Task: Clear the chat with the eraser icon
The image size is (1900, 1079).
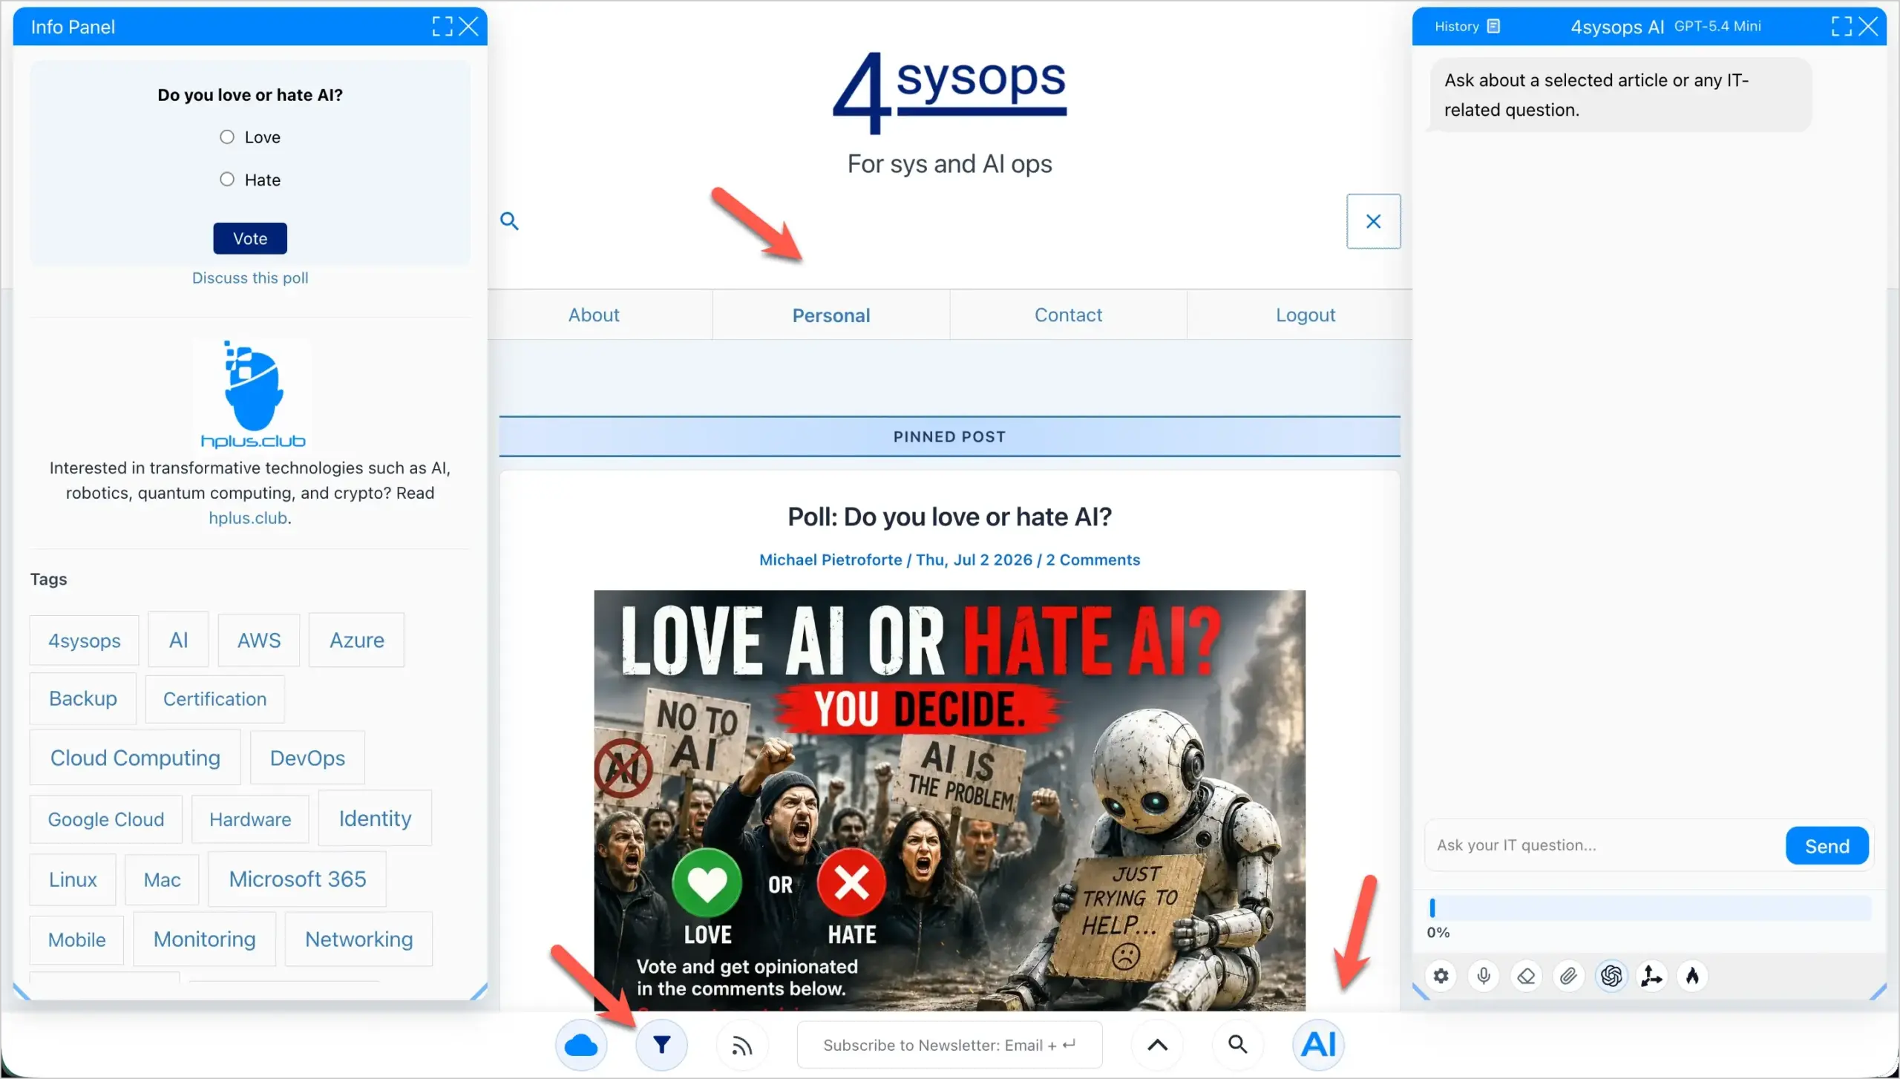Action: 1526,976
